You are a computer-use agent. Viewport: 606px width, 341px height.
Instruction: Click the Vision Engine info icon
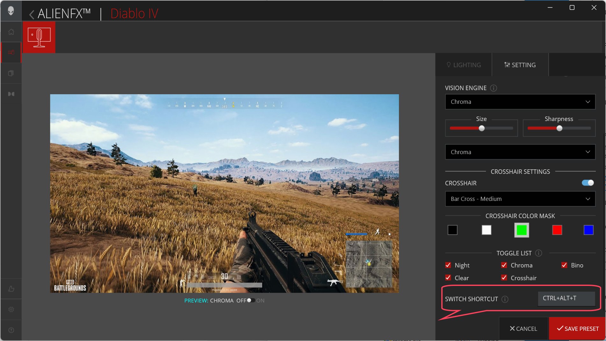pos(493,88)
